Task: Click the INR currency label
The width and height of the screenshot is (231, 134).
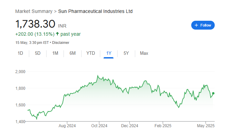Action: [62, 26]
